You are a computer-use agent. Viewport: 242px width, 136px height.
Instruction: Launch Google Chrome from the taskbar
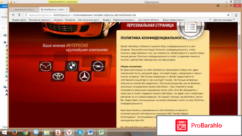(25, 132)
